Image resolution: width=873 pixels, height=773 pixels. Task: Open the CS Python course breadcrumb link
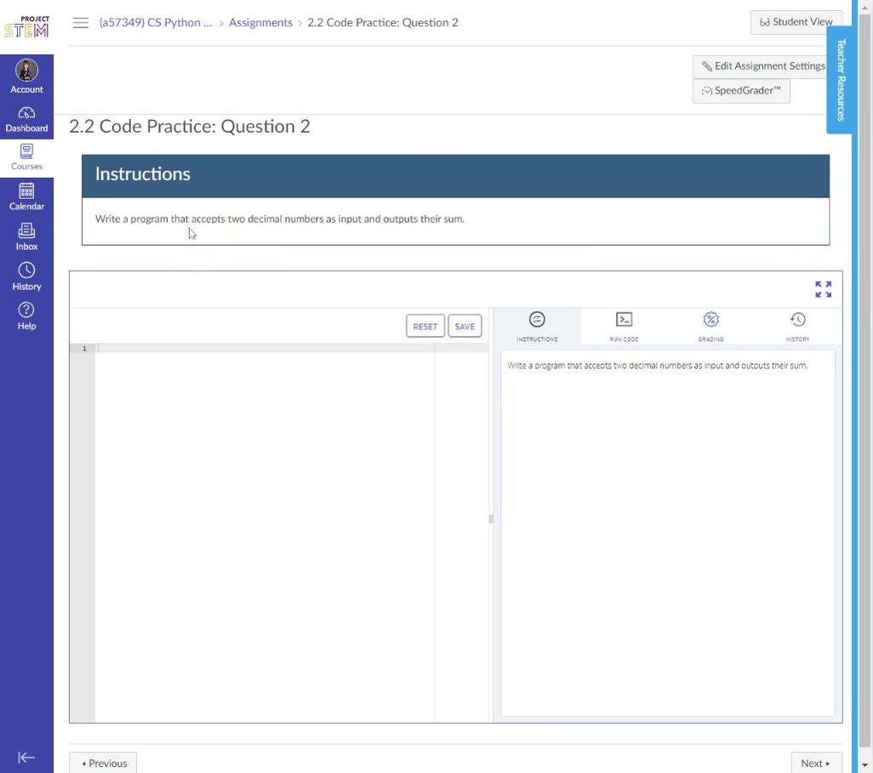click(x=156, y=23)
